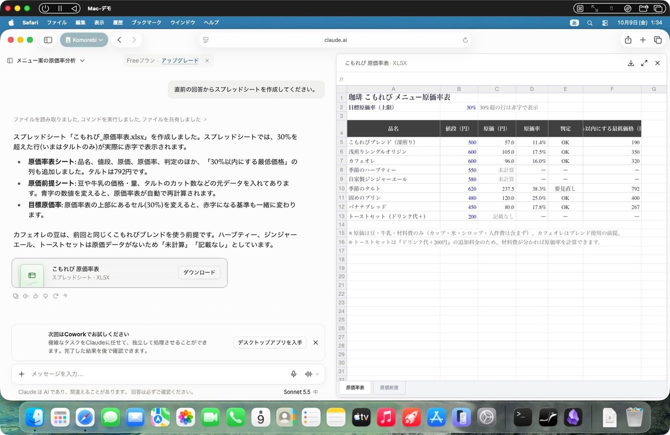Screen dimensions: 670x435
Task: Switch the Japanese input source indicator
Action: pos(575,23)
